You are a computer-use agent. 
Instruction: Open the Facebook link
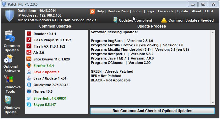pyautogui.click(x=166, y=11)
